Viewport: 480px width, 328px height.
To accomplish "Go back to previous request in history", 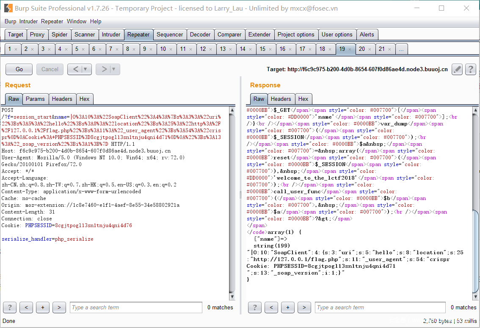I will point(75,69).
